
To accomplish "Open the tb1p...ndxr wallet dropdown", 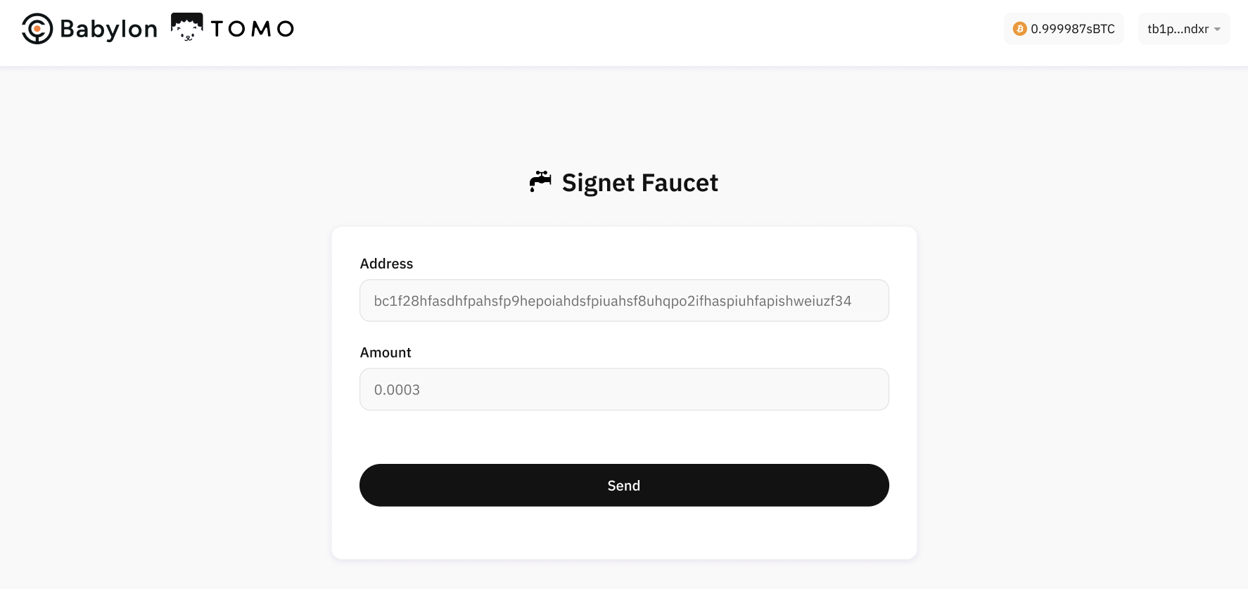I will click(x=1184, y=29).
